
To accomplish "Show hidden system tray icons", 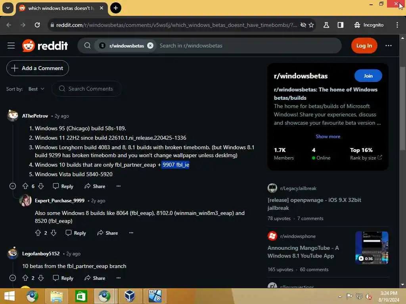I will point(340,296).
